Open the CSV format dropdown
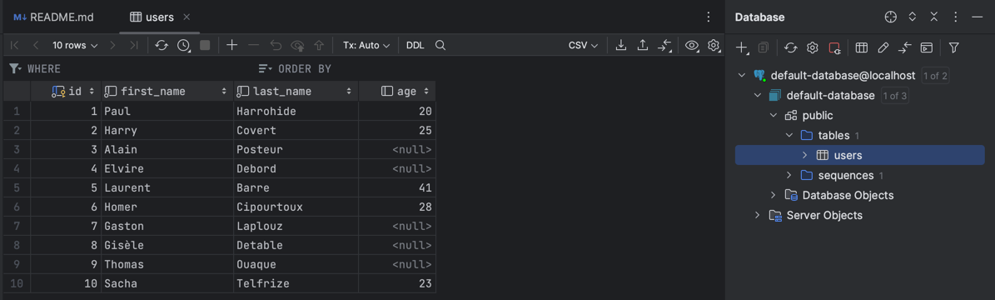995x300 pixels. (x=583, y=45)
